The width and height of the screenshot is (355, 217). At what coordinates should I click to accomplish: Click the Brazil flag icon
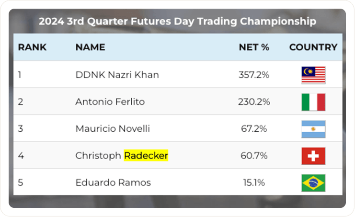pos(313,183)
